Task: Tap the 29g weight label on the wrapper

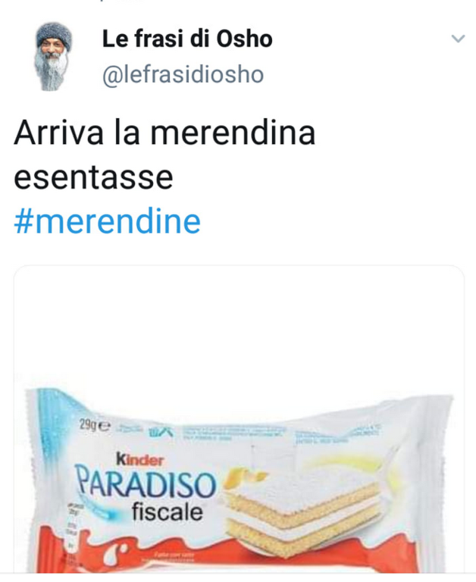Action: click(x=95, y=425)
